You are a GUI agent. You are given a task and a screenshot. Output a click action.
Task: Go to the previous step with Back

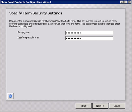83,106
